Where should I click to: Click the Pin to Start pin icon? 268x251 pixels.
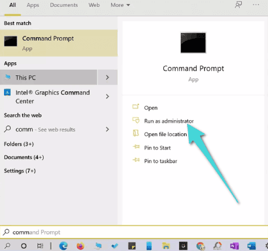[x=136, y=147]
